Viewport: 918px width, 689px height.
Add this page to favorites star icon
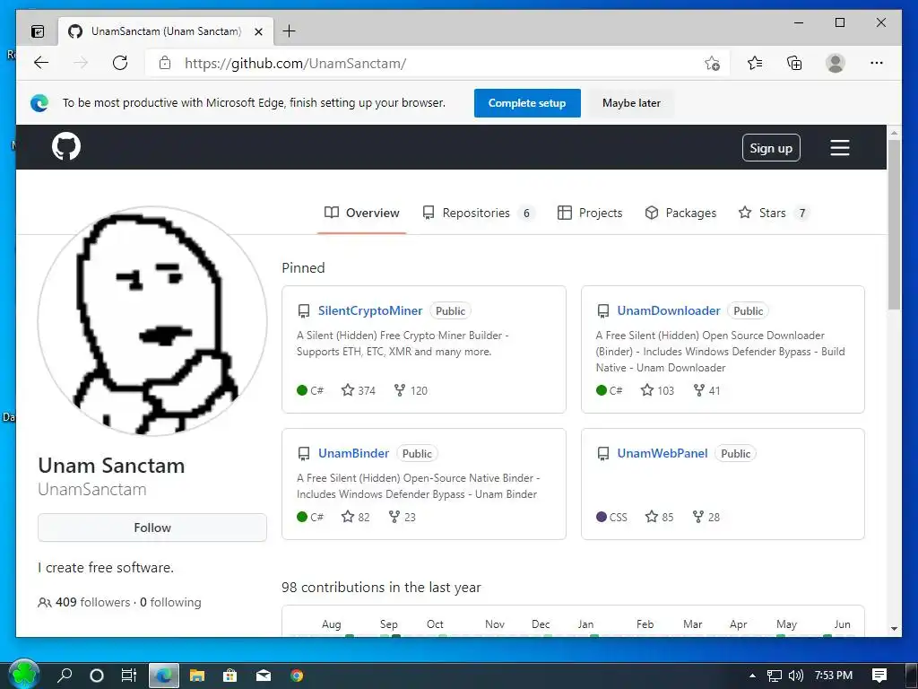(x=712, y=64)
